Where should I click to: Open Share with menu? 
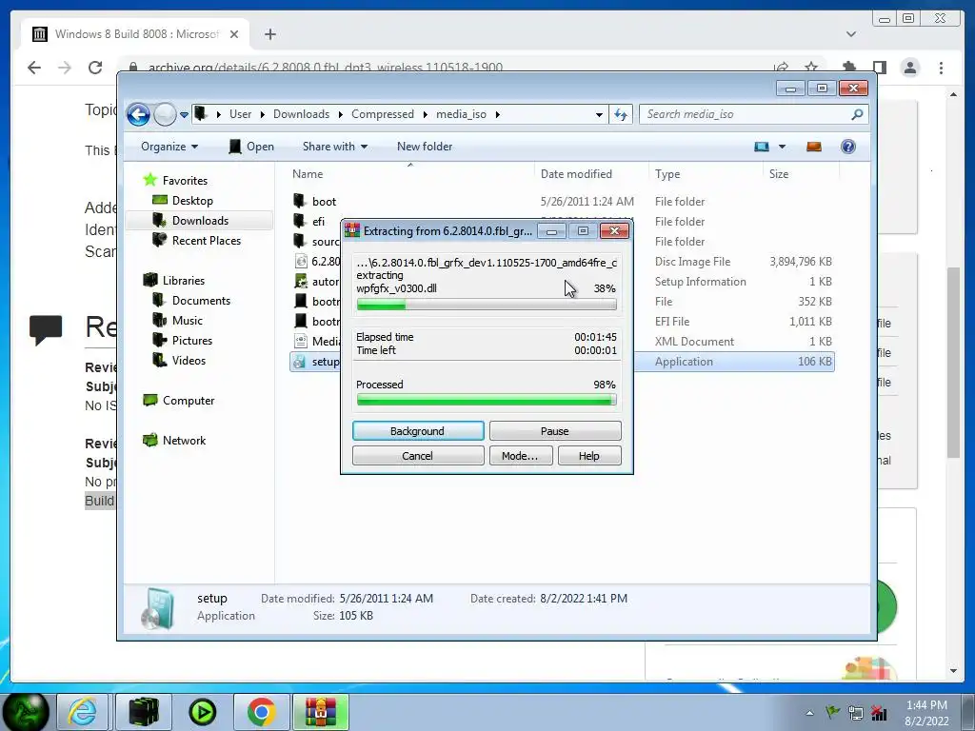334,147
